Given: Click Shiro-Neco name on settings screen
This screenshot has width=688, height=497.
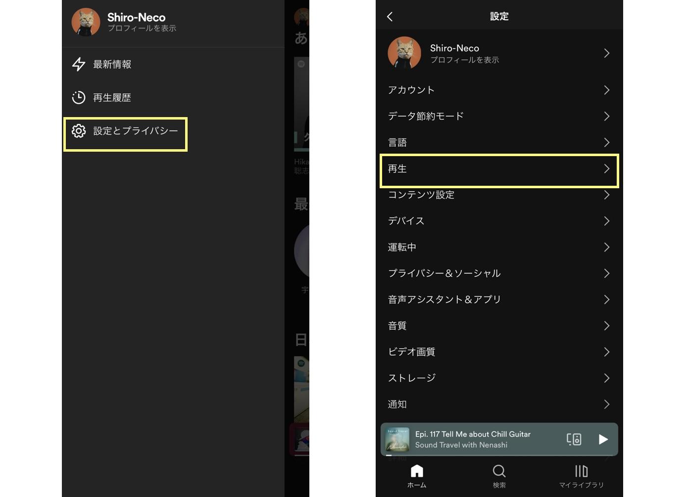Looking at the screenshot, I should click(454, 48).
